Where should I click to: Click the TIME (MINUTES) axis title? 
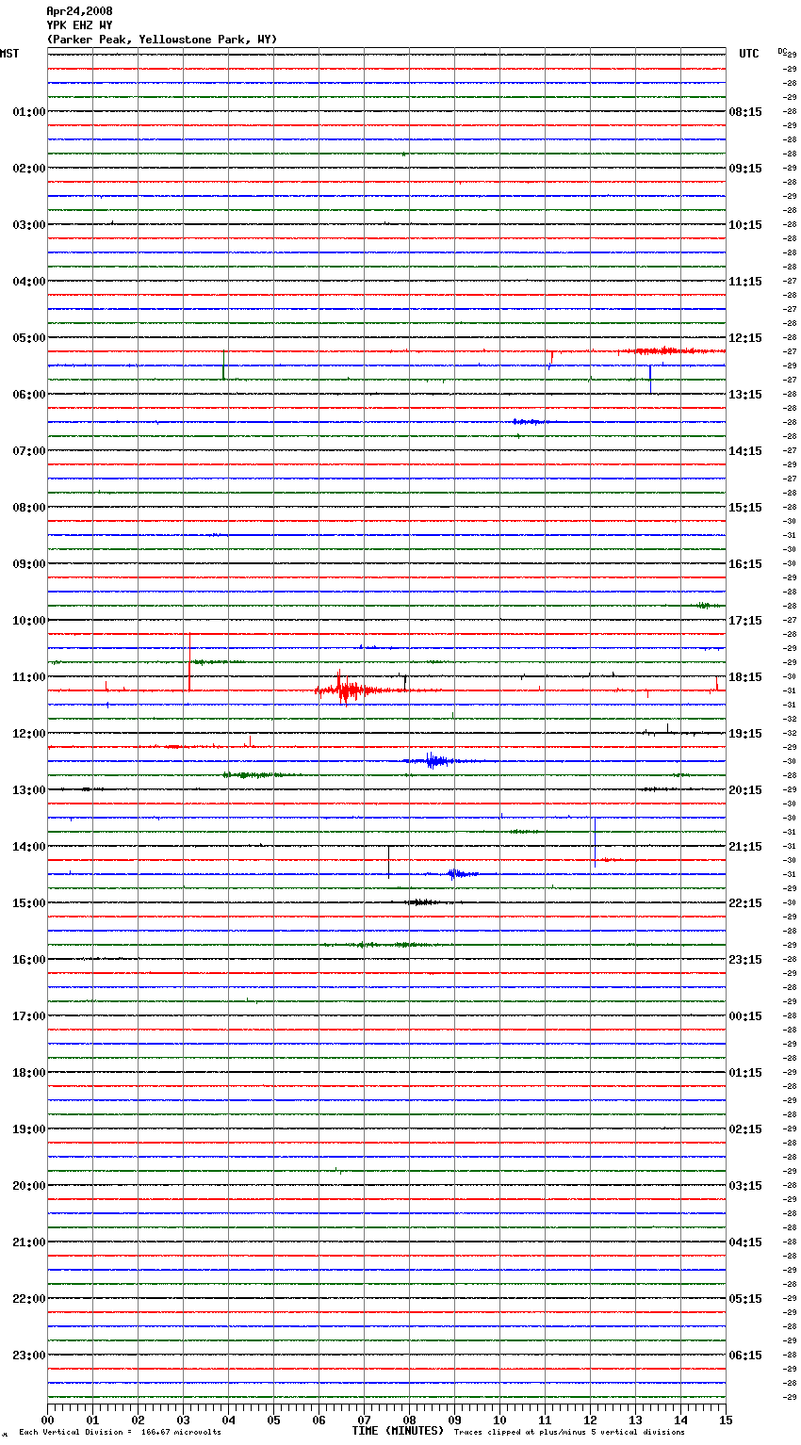click(398, 1431)
